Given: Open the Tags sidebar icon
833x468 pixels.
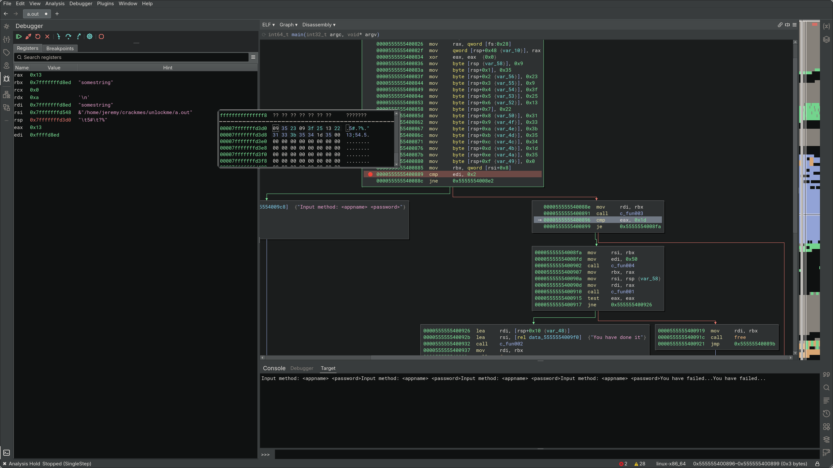Looking at the screenshot, I should [7, 52].
